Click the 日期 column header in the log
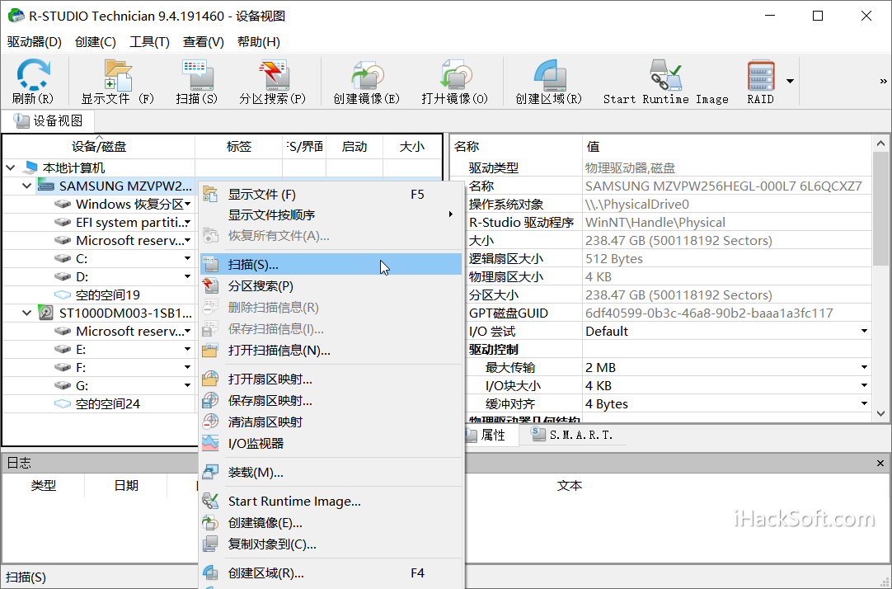The height and width of the screenshot is (589, 892). 126,485
